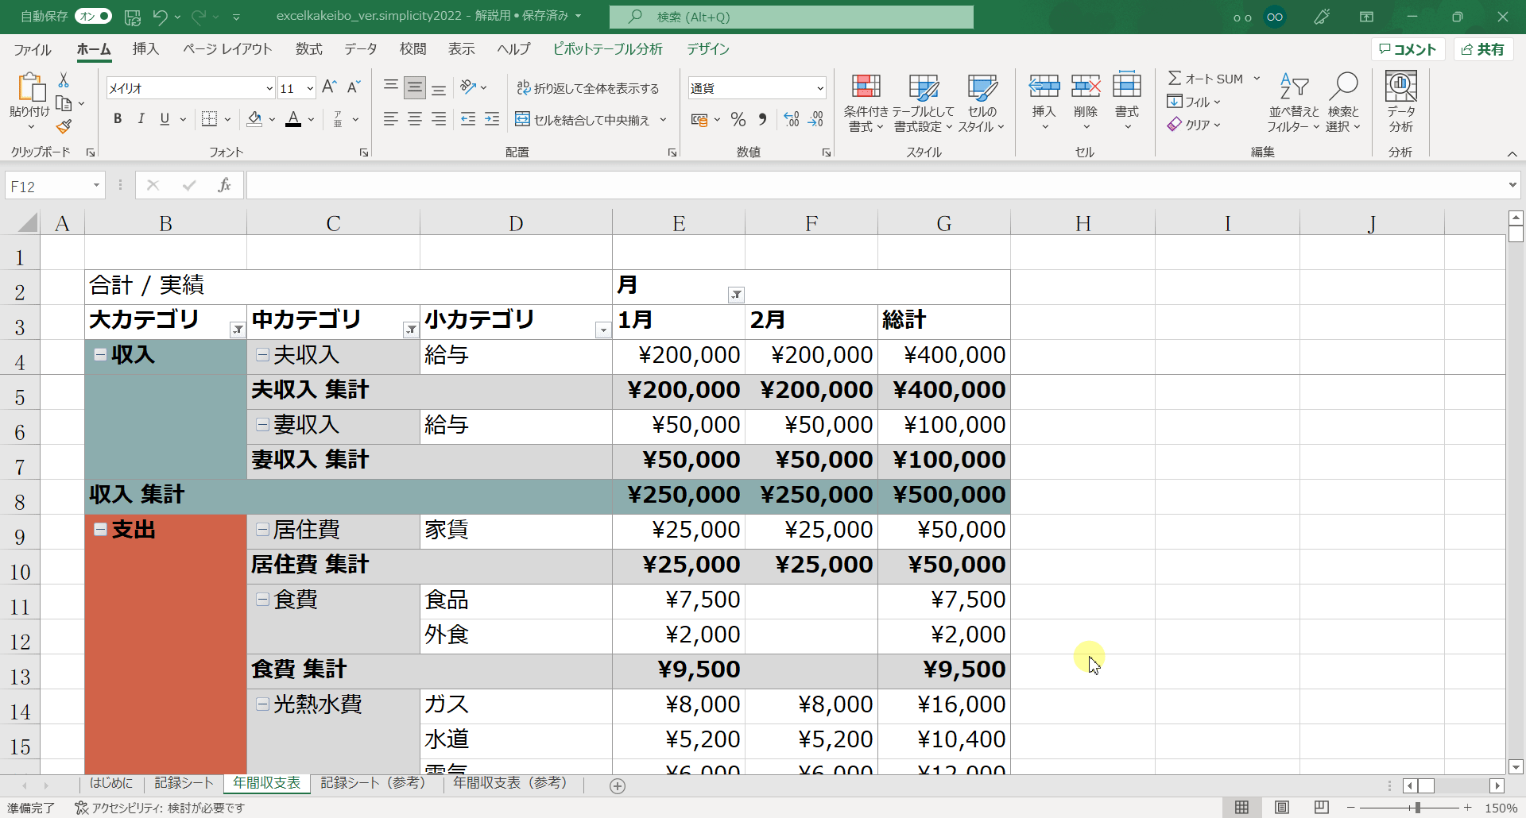Click the red font color A

(x=293, y=119)
